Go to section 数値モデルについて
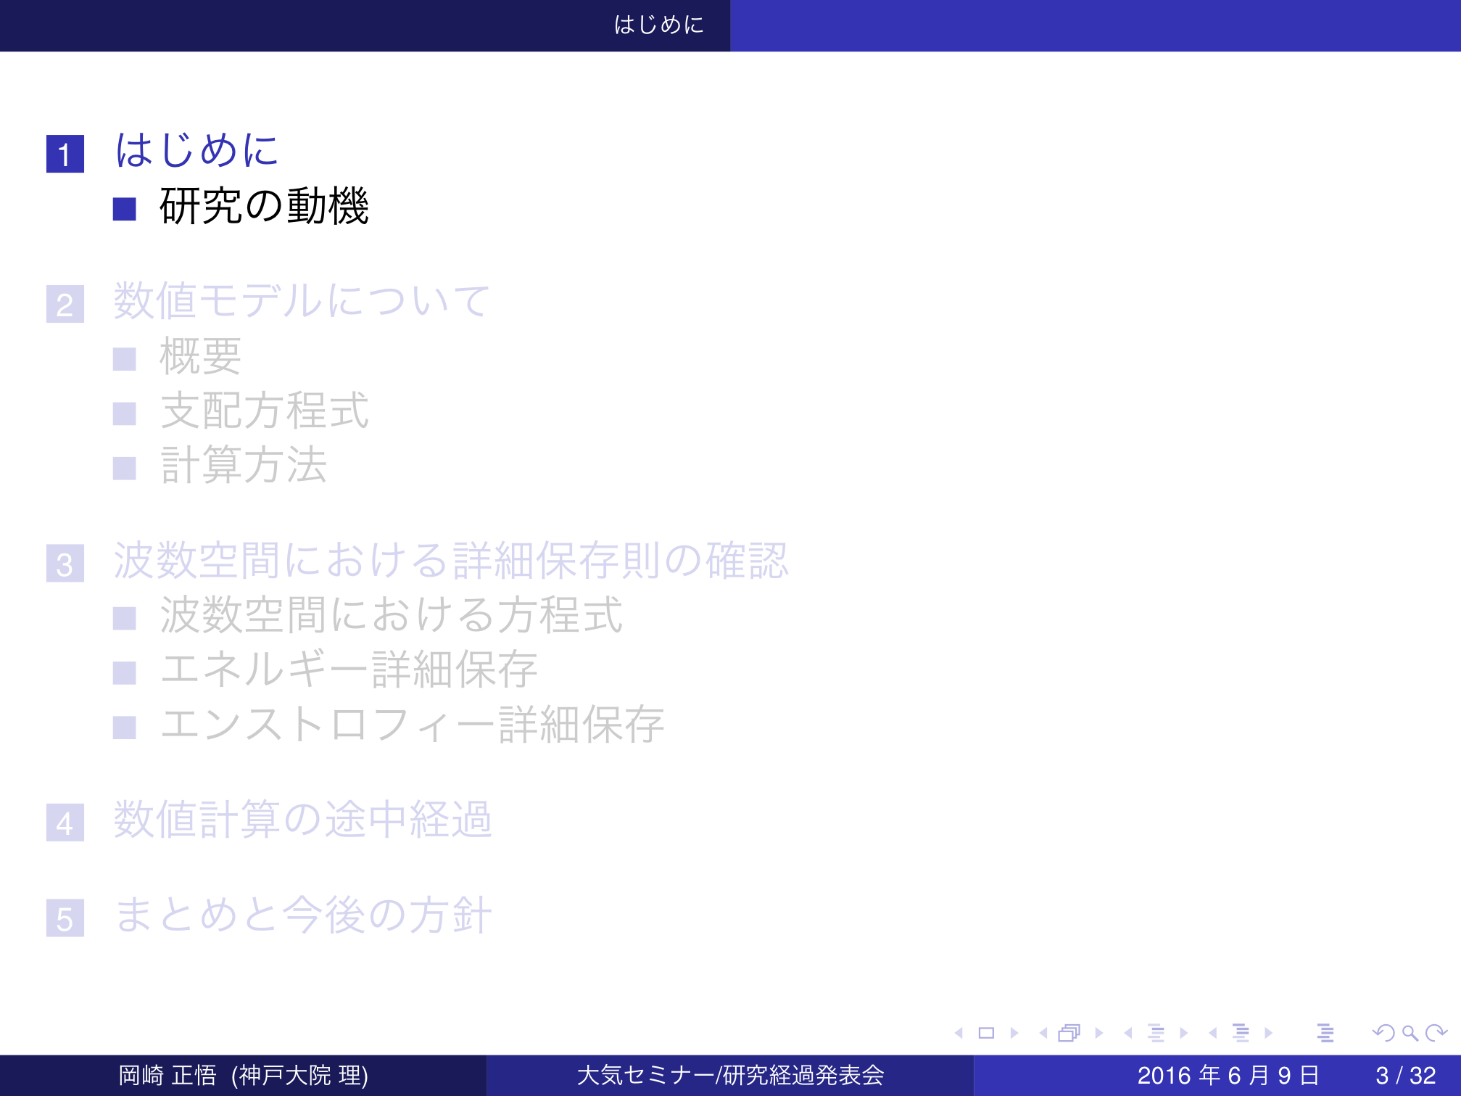 [302, 301]
